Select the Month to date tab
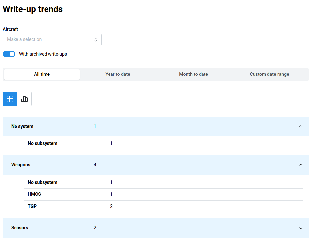Screen dimensions: 313x239 click(x=194, y=75)
